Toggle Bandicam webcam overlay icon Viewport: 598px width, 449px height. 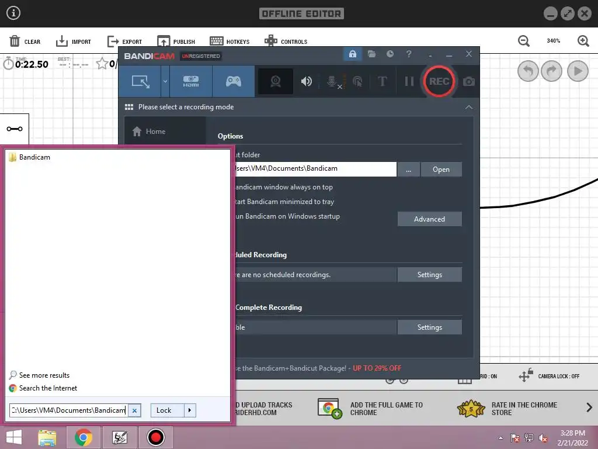[x=276, y=81]
